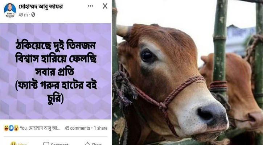Click the globe public-audience icon
Screen dimensions: 263x145
click(x=33, y=14)
